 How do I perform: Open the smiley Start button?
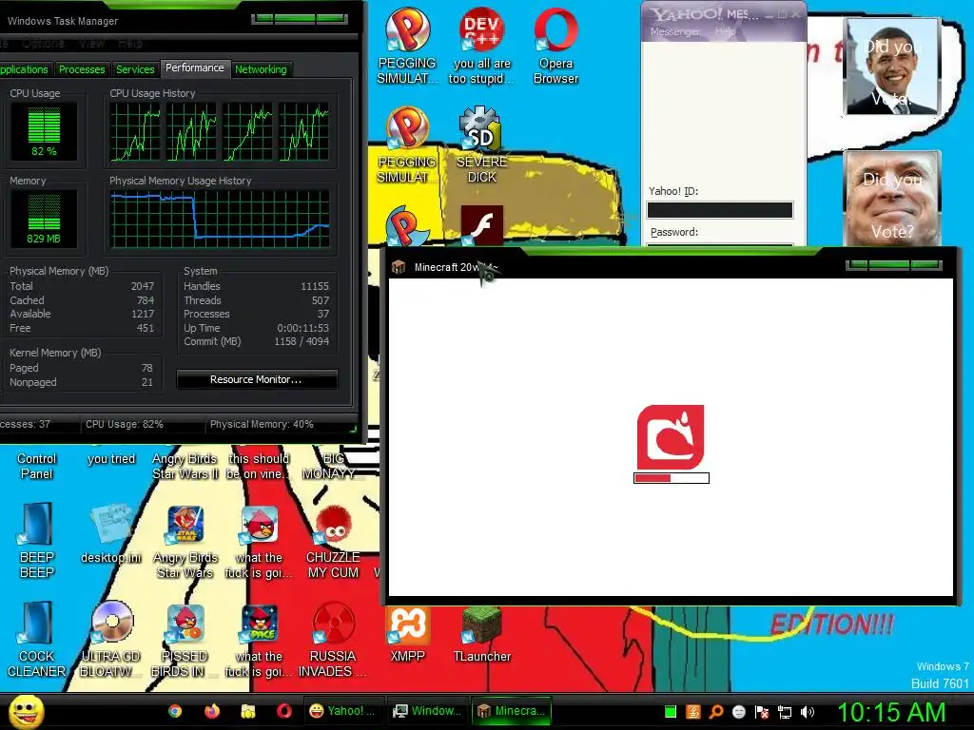pyautogui.click(x=26, y=711)
